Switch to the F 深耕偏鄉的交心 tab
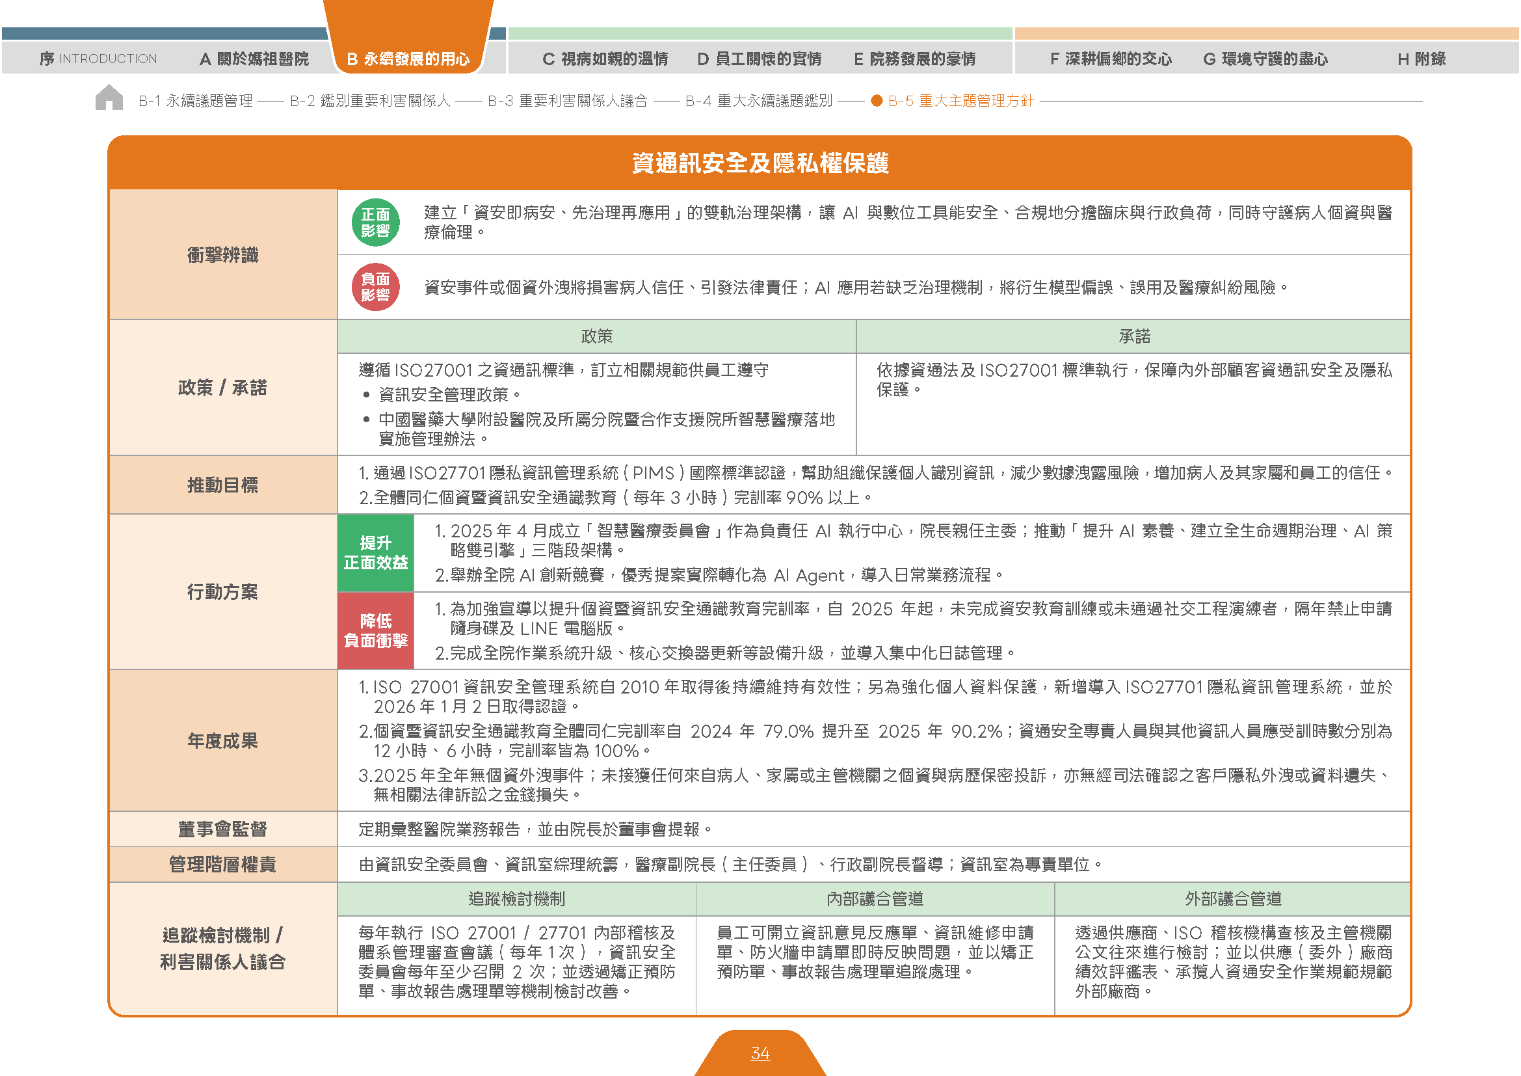1521x1076 pixels. click(1111, 59)
